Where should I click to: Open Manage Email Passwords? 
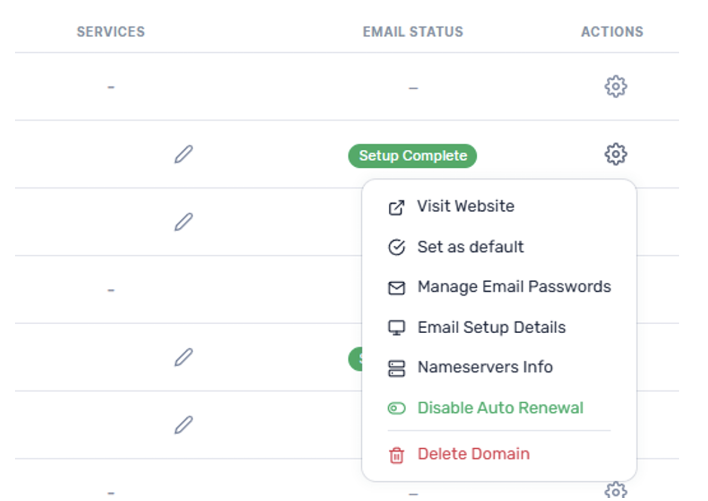(499, 287)
